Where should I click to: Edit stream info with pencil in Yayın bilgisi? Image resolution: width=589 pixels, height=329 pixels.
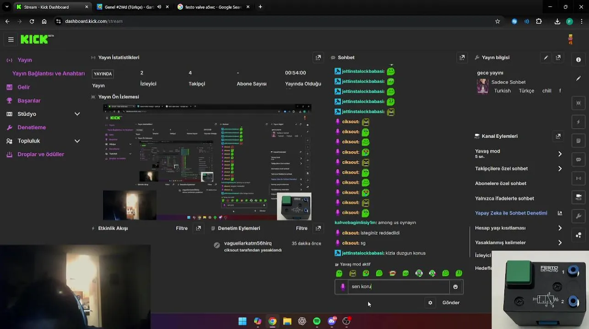546,58
